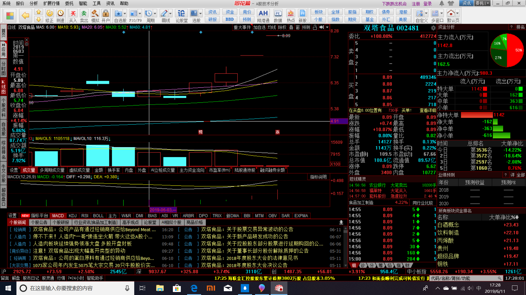Click the 查看详细 link in order book
The width and height of the screenshot is (526, 295).
[x=428, y=110]
